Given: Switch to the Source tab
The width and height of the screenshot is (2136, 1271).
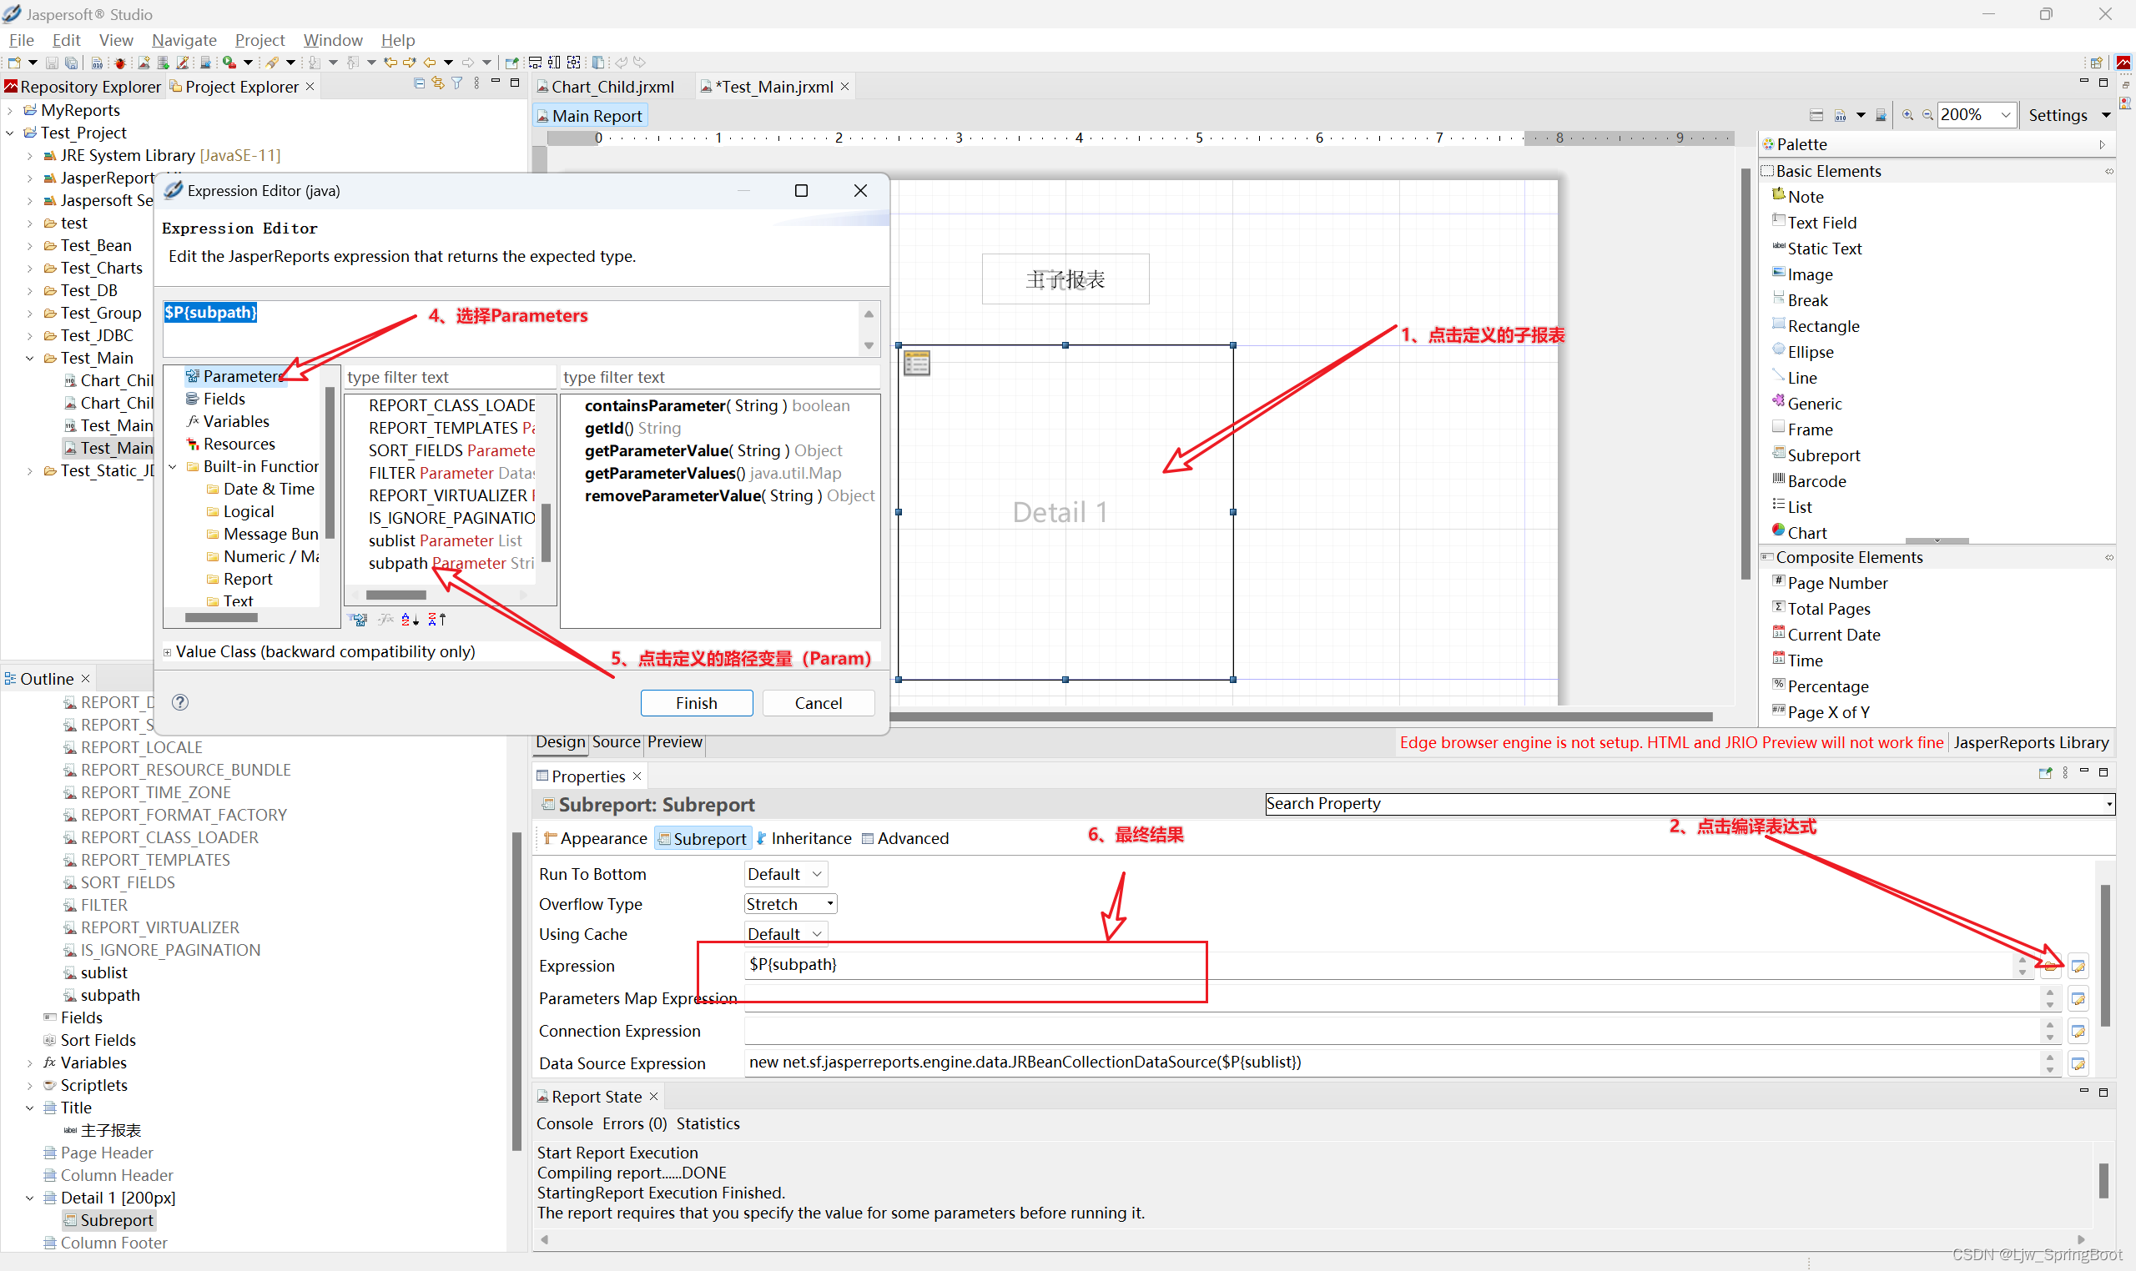Looking at the screenshot, I should (616, 741).
